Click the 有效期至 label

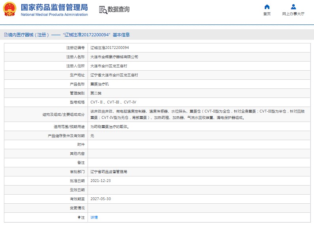pos(77,199)
